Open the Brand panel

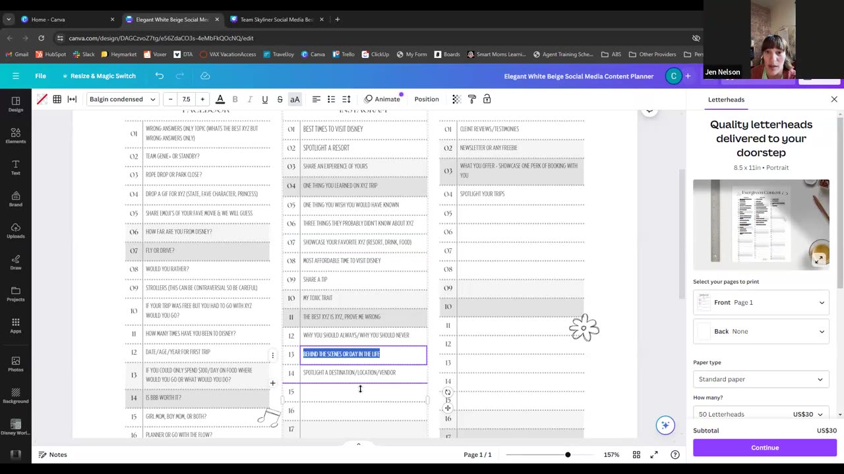pos(16,199)
